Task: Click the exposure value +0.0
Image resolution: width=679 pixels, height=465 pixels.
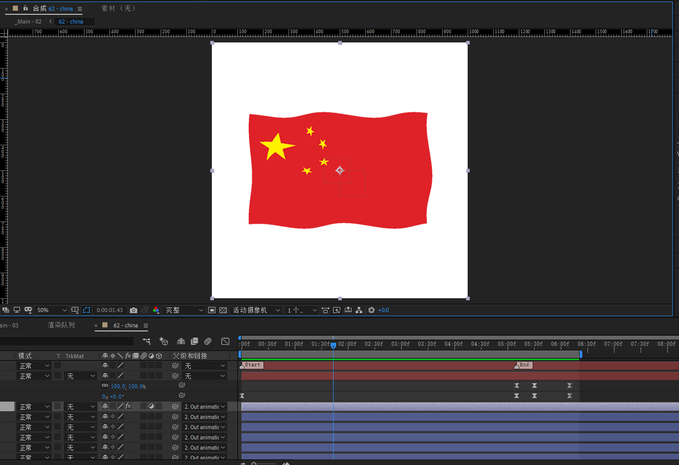Action: pos(383,310)
